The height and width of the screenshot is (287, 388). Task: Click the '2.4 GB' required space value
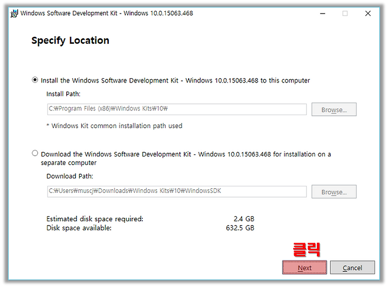(x=244, y=218)
